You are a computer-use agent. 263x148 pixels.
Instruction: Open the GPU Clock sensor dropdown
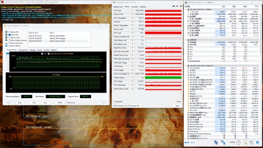[x=132, y=11]
